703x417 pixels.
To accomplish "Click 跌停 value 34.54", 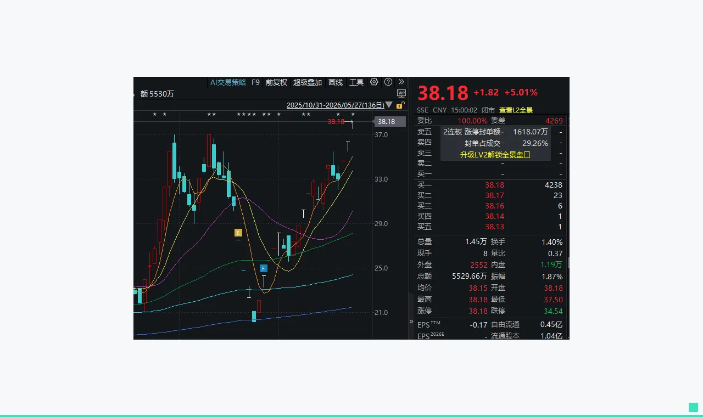I will coord(553,311).
